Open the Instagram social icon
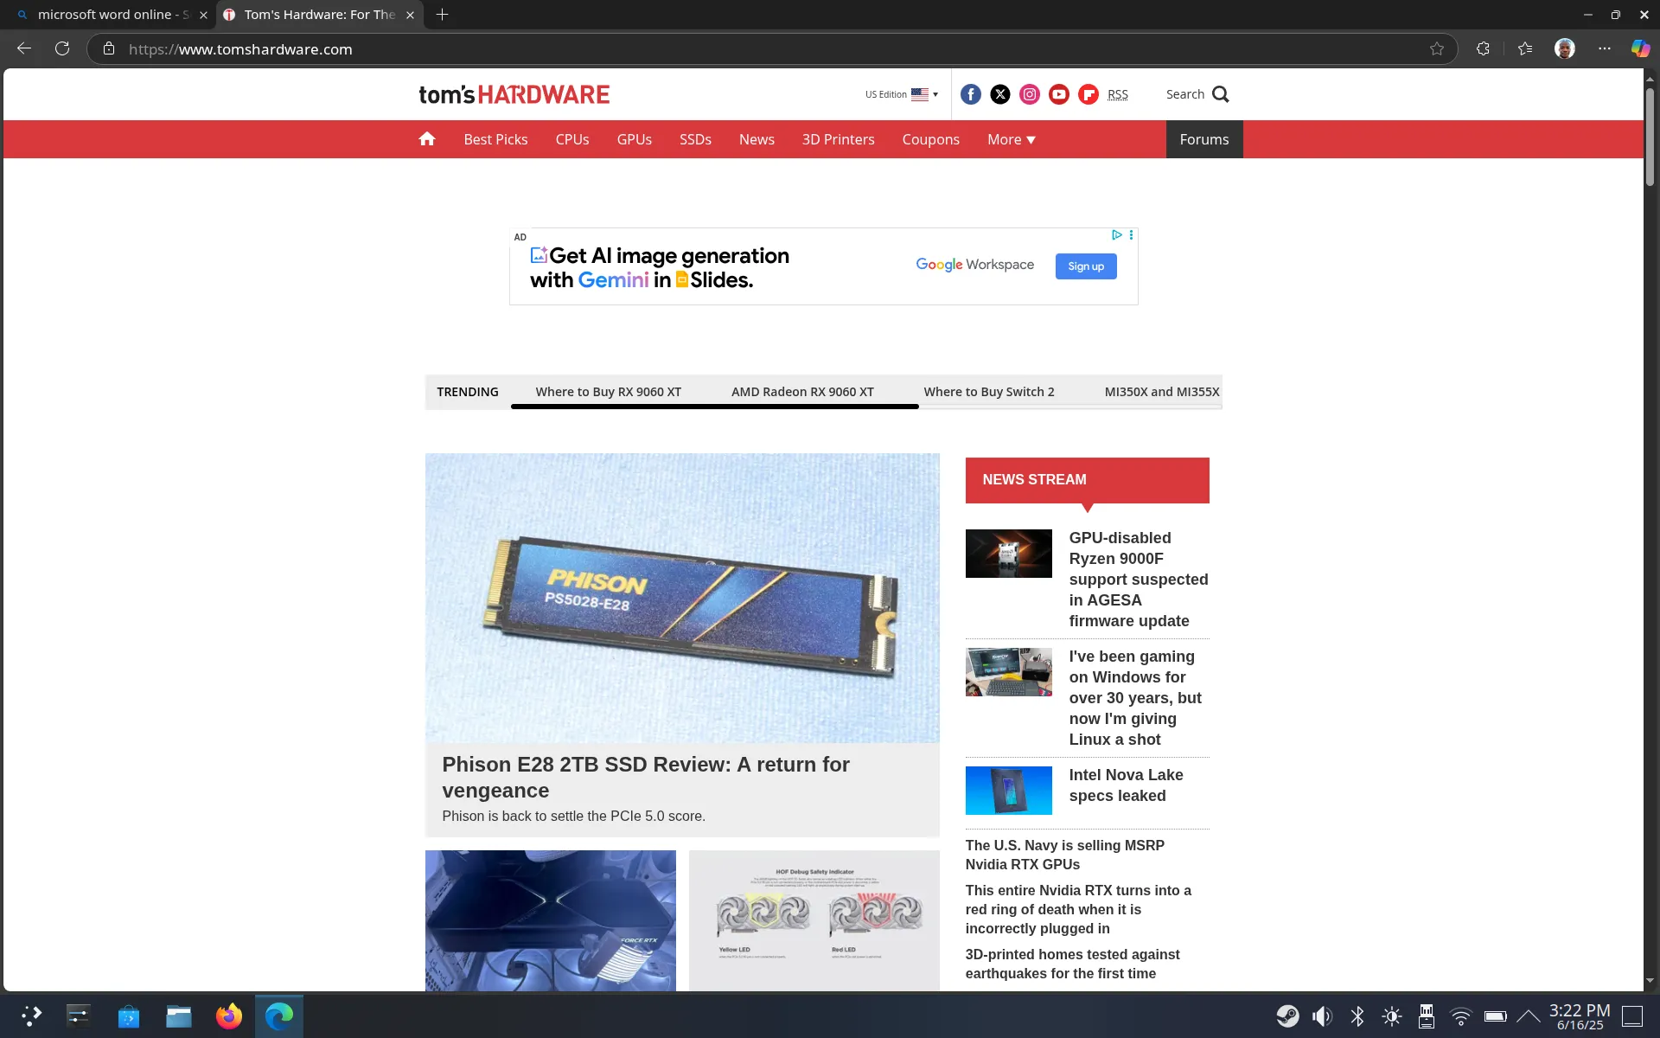 click(1030, 94)
